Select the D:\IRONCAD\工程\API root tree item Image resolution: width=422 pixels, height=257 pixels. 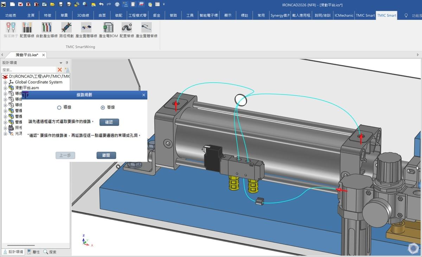[x=37, y=76]
